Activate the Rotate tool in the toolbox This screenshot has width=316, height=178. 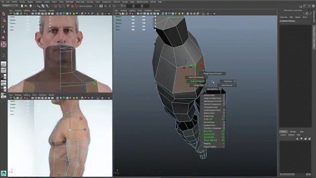[x=3, y=38]
